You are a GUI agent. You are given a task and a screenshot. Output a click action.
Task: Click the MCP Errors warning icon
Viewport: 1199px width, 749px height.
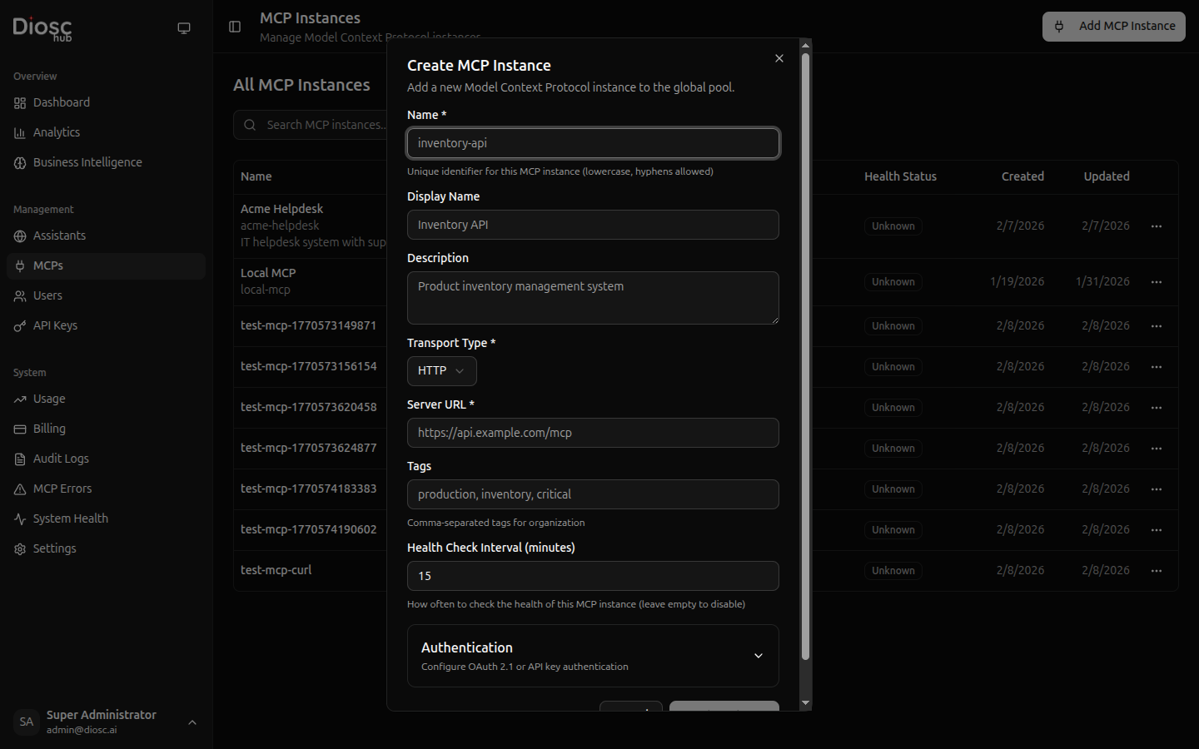pyautogui.click(x=20, y=489)
